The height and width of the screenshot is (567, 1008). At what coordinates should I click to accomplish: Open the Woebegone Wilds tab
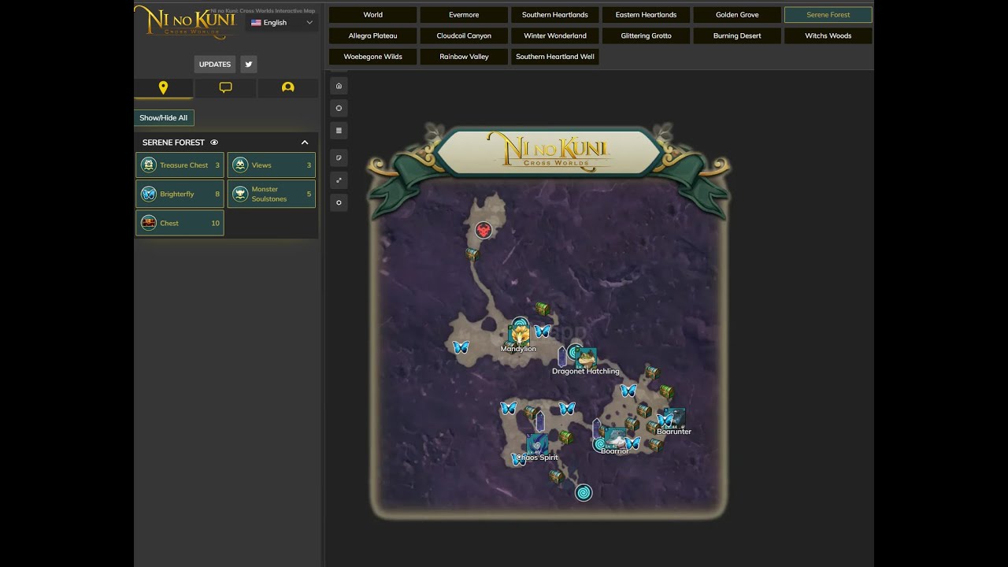(373, 57)
